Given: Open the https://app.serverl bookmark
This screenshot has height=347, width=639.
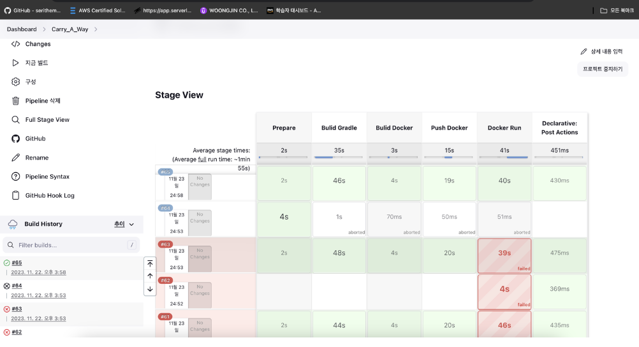Looking at the screenshot, I should click(163, 11).
